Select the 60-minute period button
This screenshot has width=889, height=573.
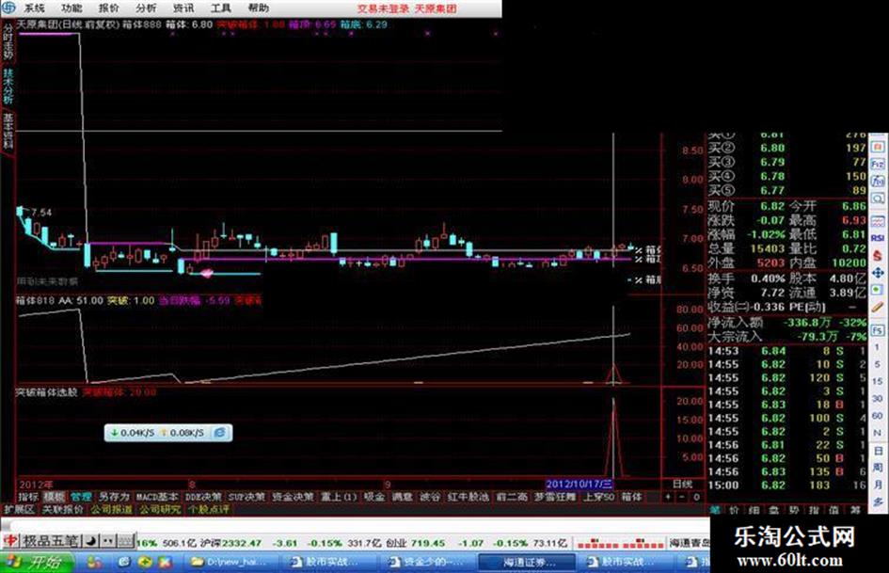click(878, 415)
